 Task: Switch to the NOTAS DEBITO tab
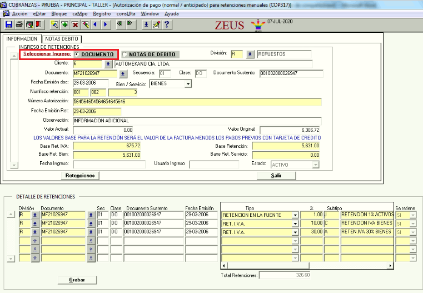point(61,38)
